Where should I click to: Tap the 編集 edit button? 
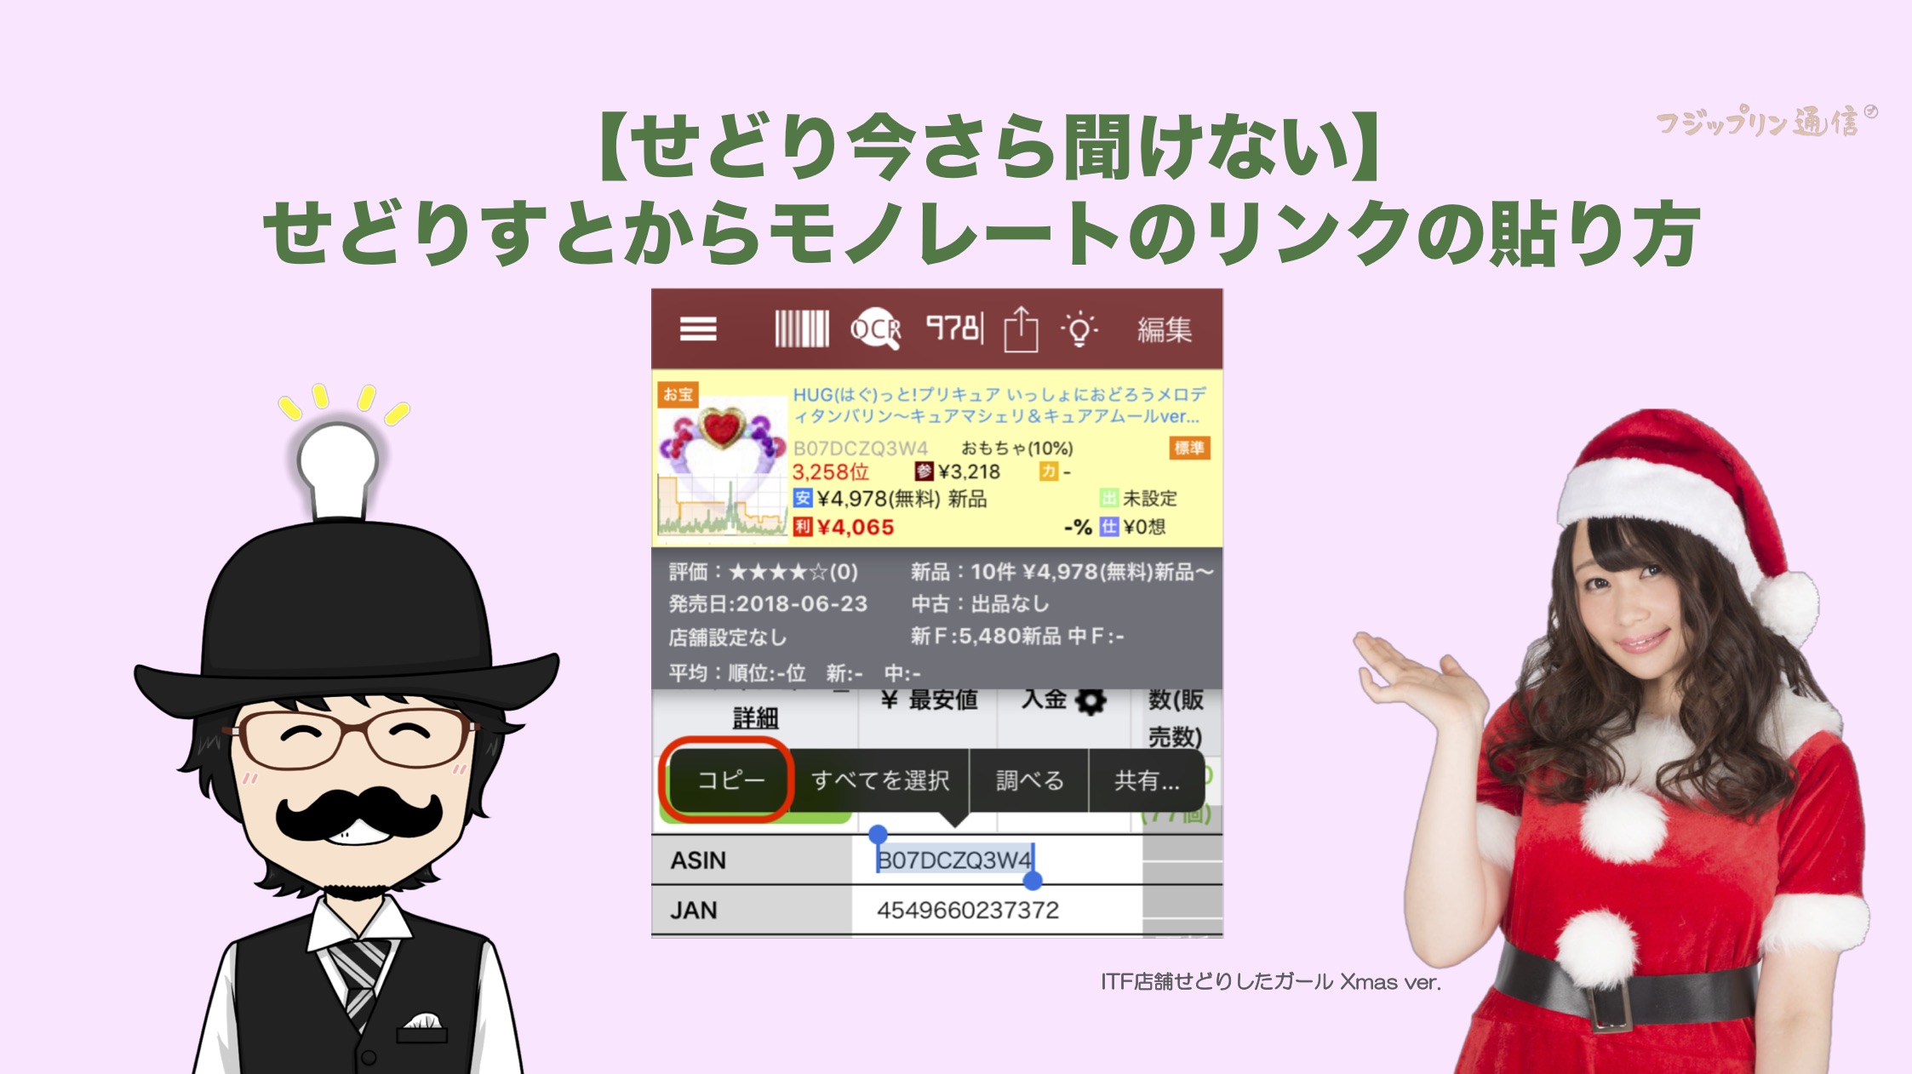pos(1164,329)
